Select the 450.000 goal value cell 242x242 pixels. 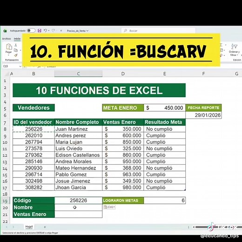(x=165, y=108)
